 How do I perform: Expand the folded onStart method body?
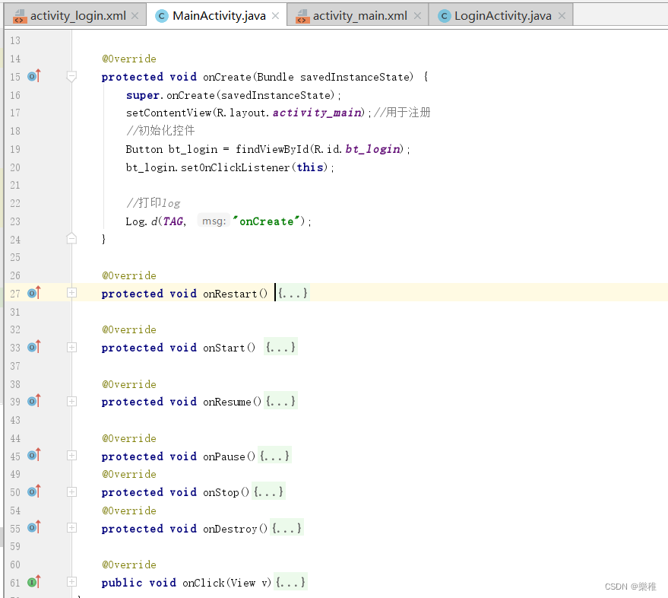coord(71,347)
